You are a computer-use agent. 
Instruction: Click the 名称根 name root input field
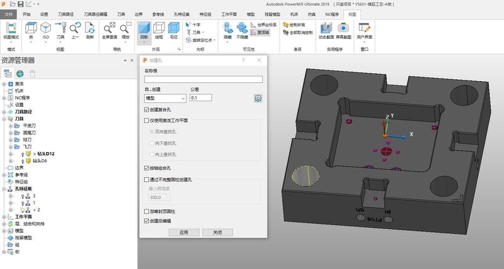(203, 79)
